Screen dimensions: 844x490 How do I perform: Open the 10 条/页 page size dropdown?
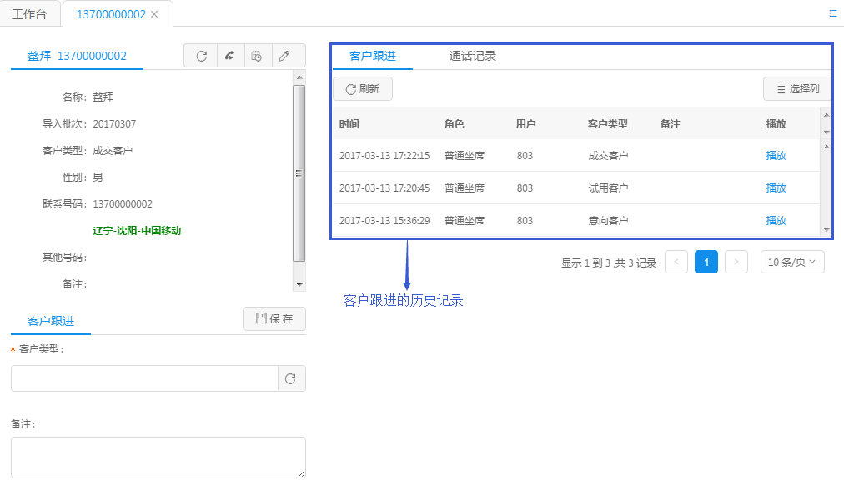tap(791, 262)
